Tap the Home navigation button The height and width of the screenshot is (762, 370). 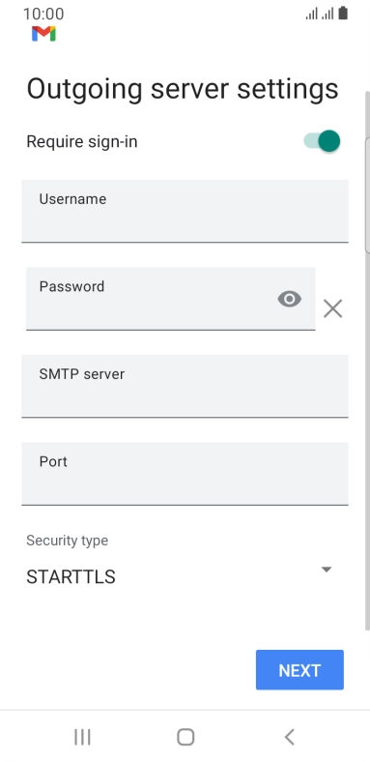[185, 737]
